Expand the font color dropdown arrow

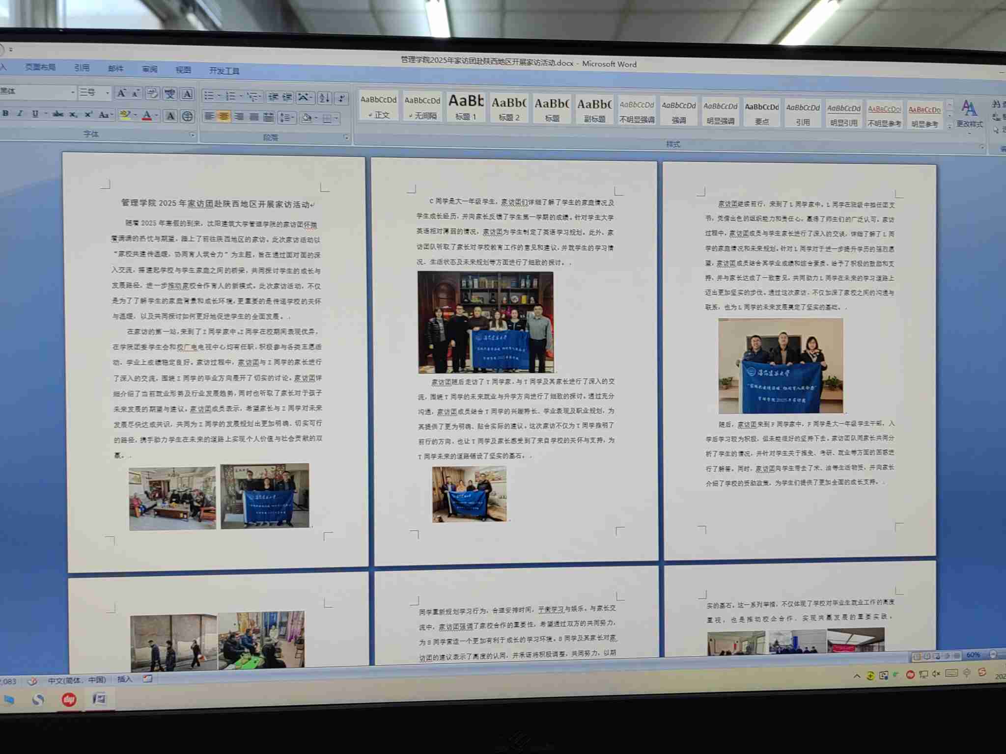[x=157, y=116]
